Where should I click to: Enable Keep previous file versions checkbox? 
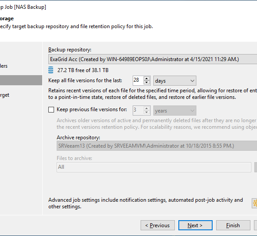pyautogui.click(x=51, y=109)
